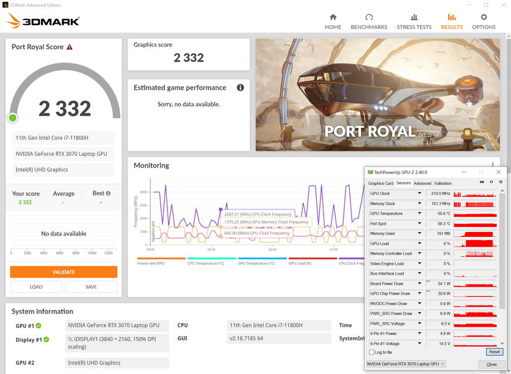This screenshot has height=374, width=511.
Task: Show Estimated game performance info icon
Action: (x=240, y=87)
